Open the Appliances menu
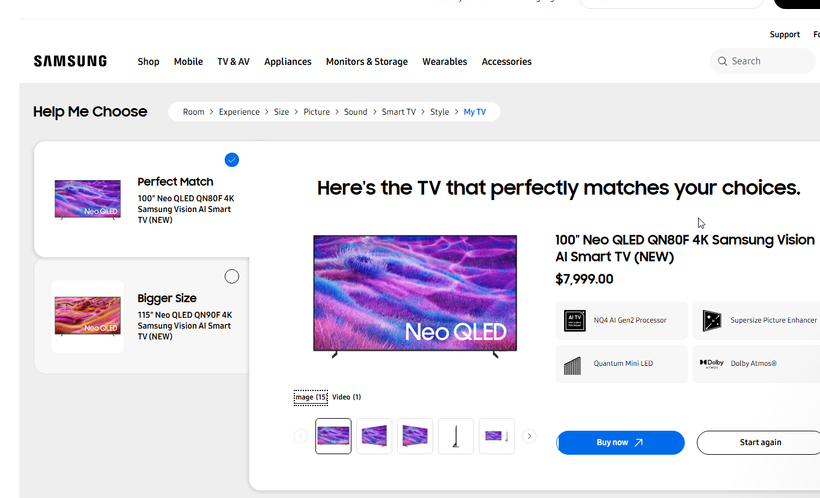Screen dimensions: 820x498 coord(288,61)
